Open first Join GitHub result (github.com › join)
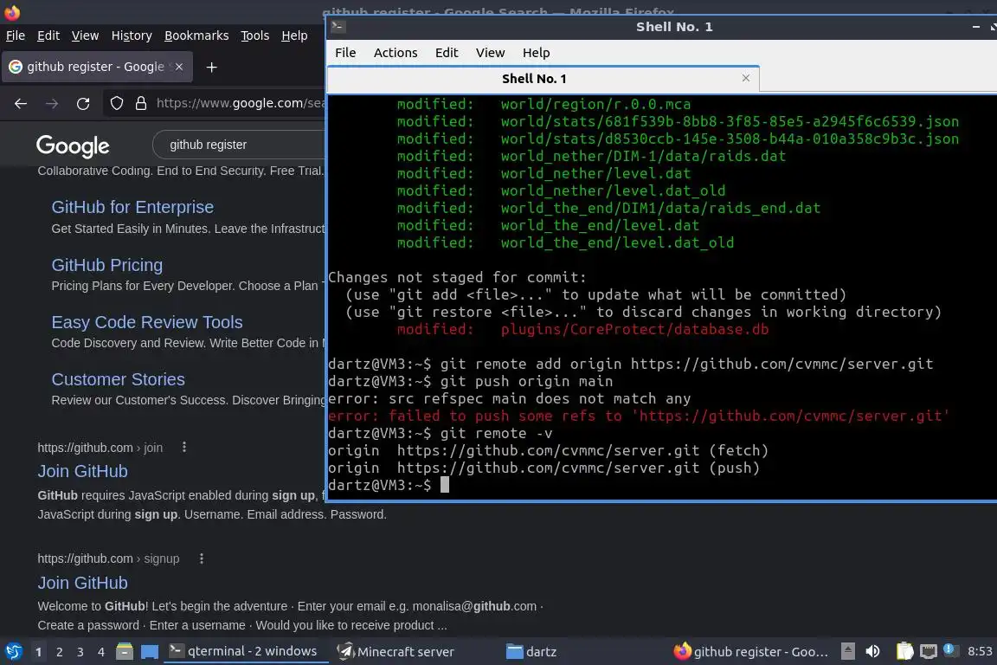This screenshot has height=665, width=997. [83, 471]
